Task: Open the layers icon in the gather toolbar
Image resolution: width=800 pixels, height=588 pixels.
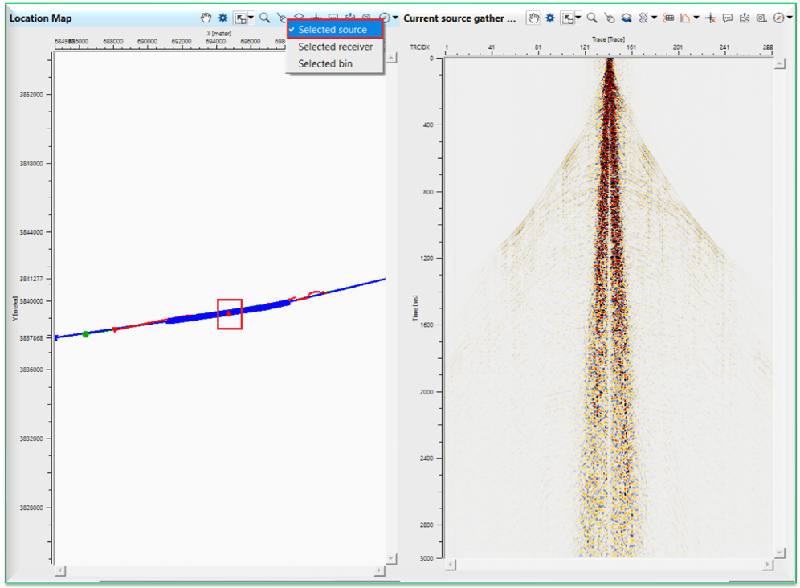Action: [626, 18]
